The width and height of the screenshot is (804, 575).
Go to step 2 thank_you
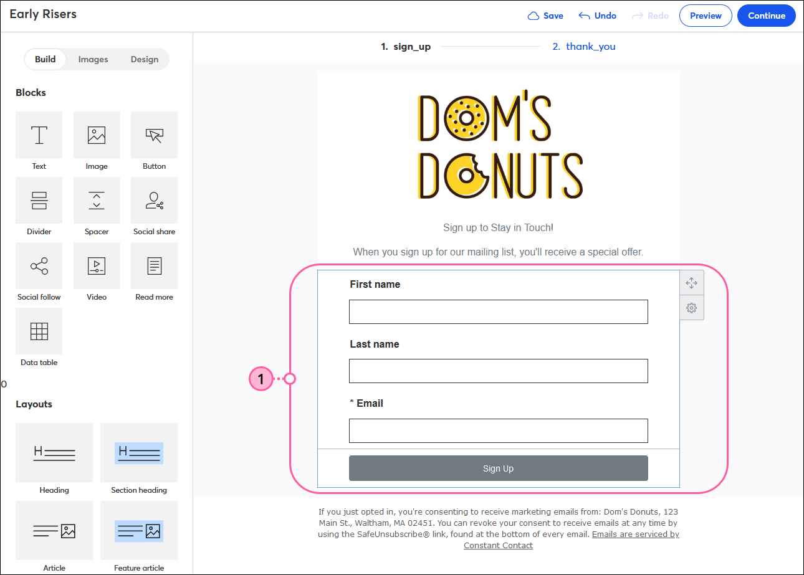(584, 47)
